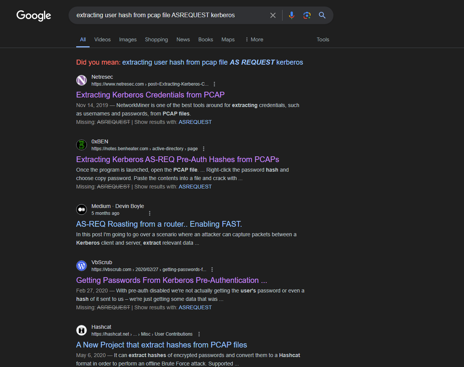Click the Google logo

click(34, 16)
